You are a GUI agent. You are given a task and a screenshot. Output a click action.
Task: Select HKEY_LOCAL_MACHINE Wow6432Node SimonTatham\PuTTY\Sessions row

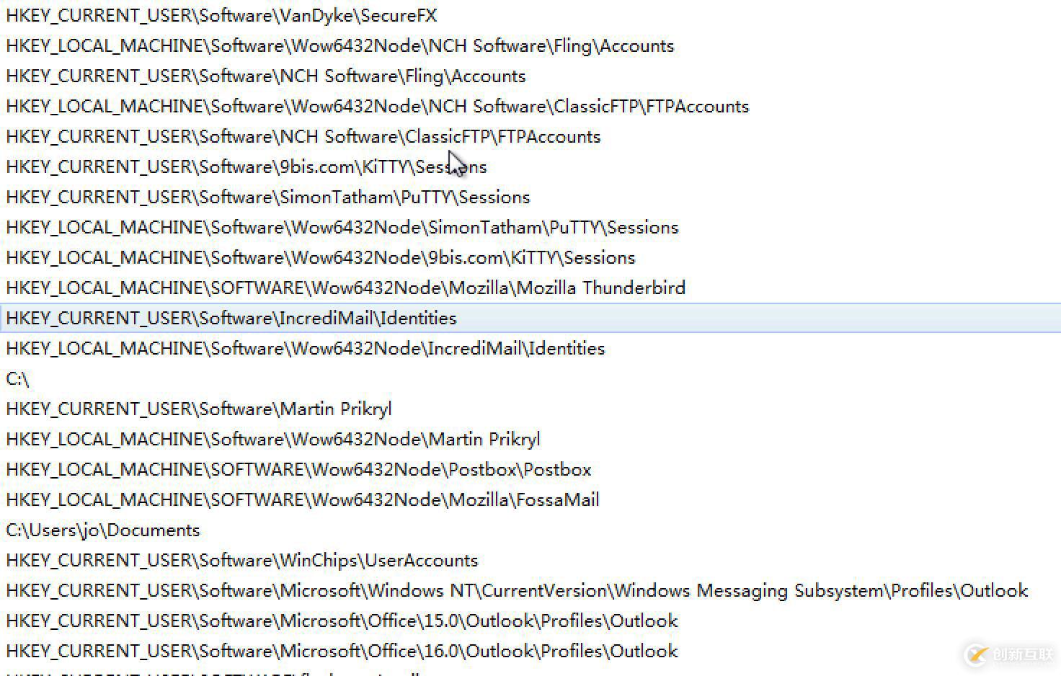(x=530, y=227)
